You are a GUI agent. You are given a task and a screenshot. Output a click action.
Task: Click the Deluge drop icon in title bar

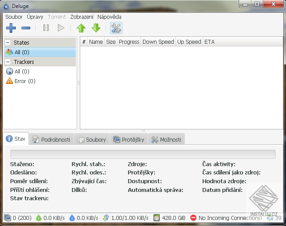click(x=7, y=7)
